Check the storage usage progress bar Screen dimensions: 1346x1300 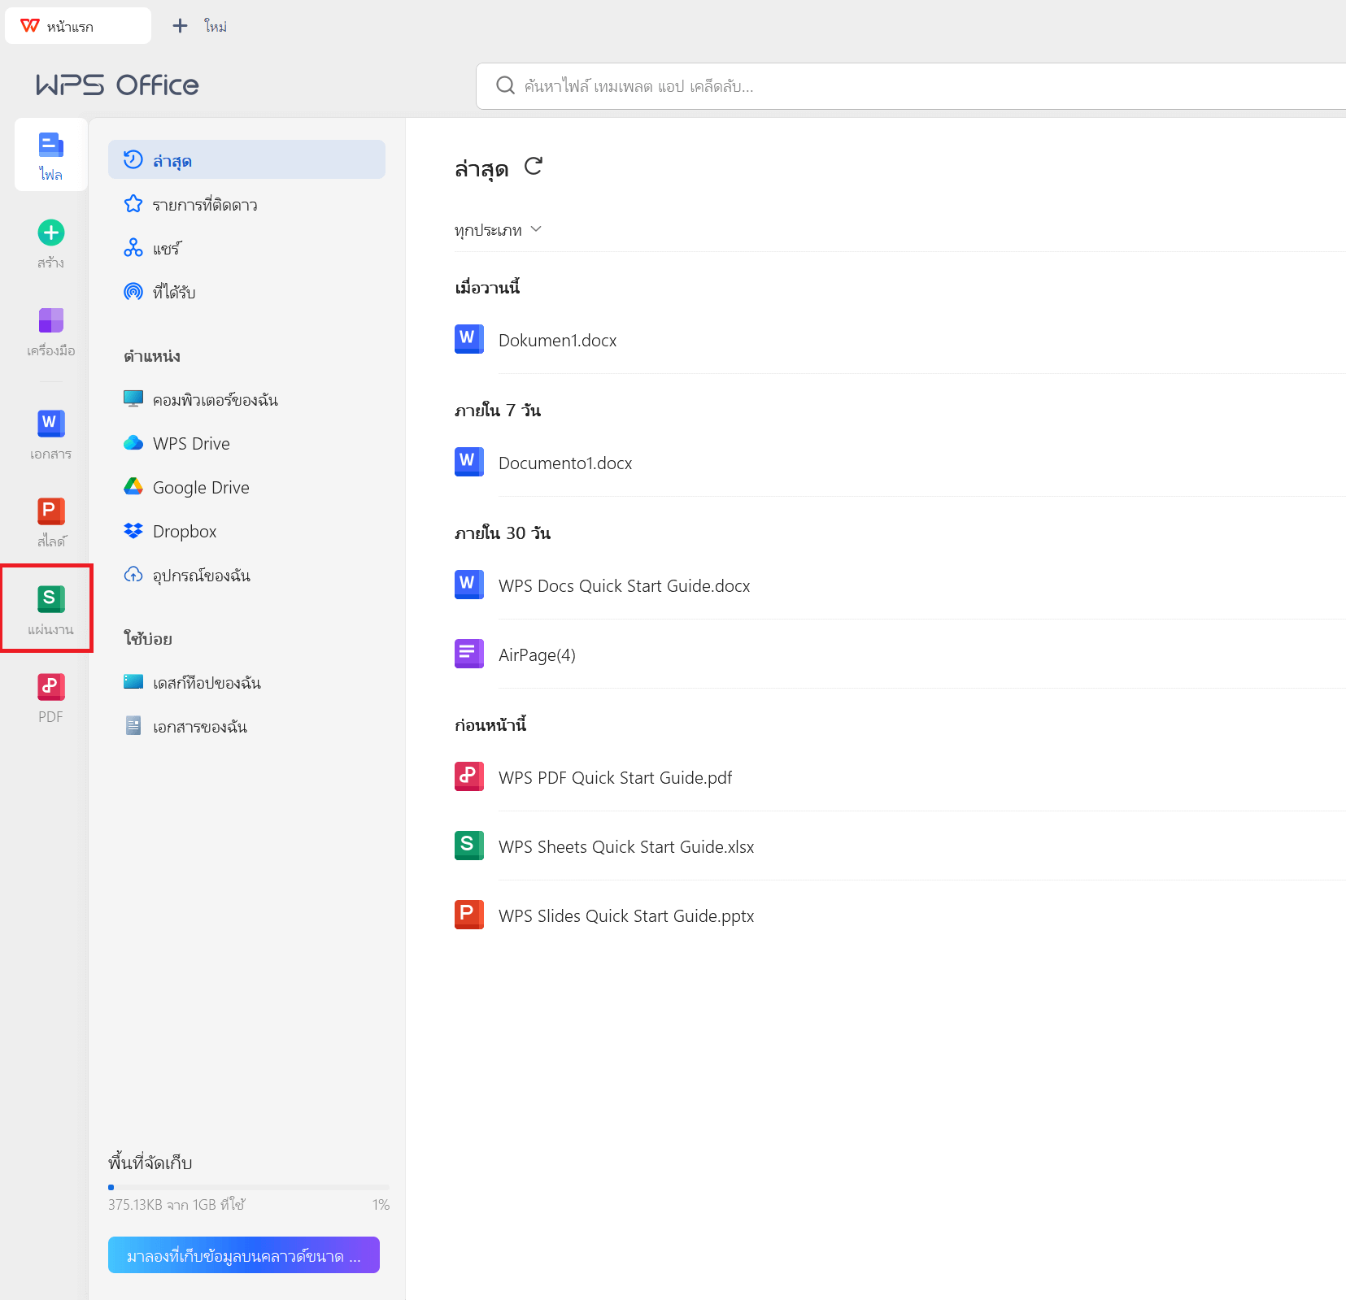248,1187
